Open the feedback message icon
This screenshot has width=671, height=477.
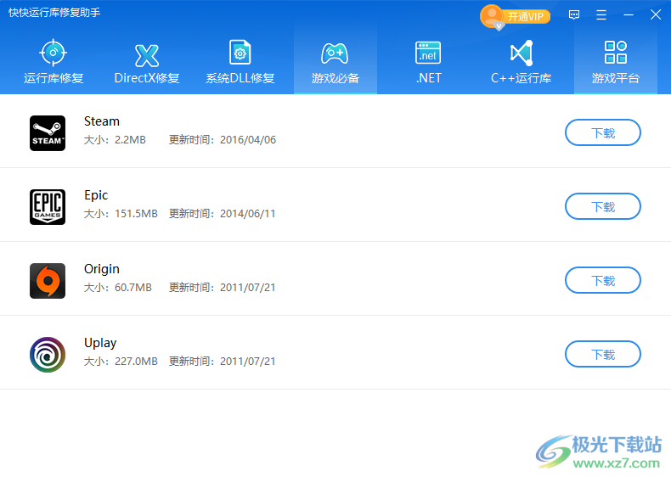click(x=574, y=15)
